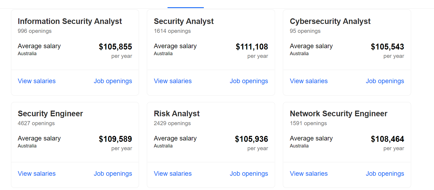View salaries for Security Engineer
The width and height of the screenshot is (434, 190).
[37, 174]
